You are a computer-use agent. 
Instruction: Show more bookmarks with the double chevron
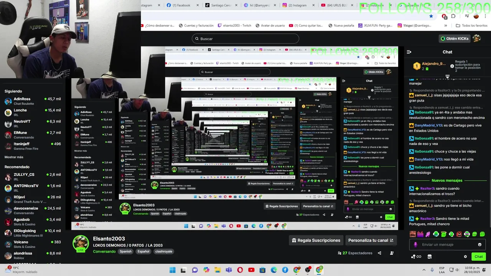pos(445,25)
